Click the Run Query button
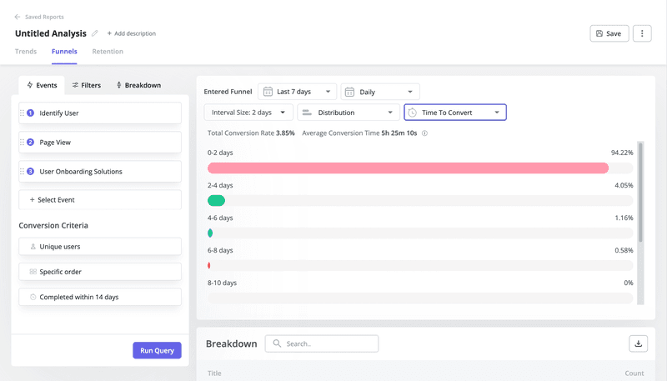The width and height of the screenshot is (667, 381). [x=157, y=350]
